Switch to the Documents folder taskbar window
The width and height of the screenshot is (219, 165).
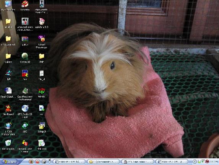point(104,162)
